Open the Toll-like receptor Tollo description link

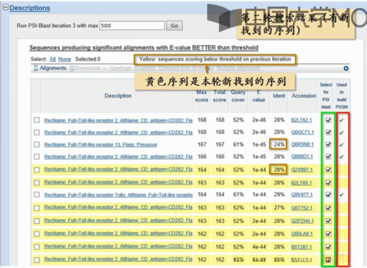click(x=118, y=195)
